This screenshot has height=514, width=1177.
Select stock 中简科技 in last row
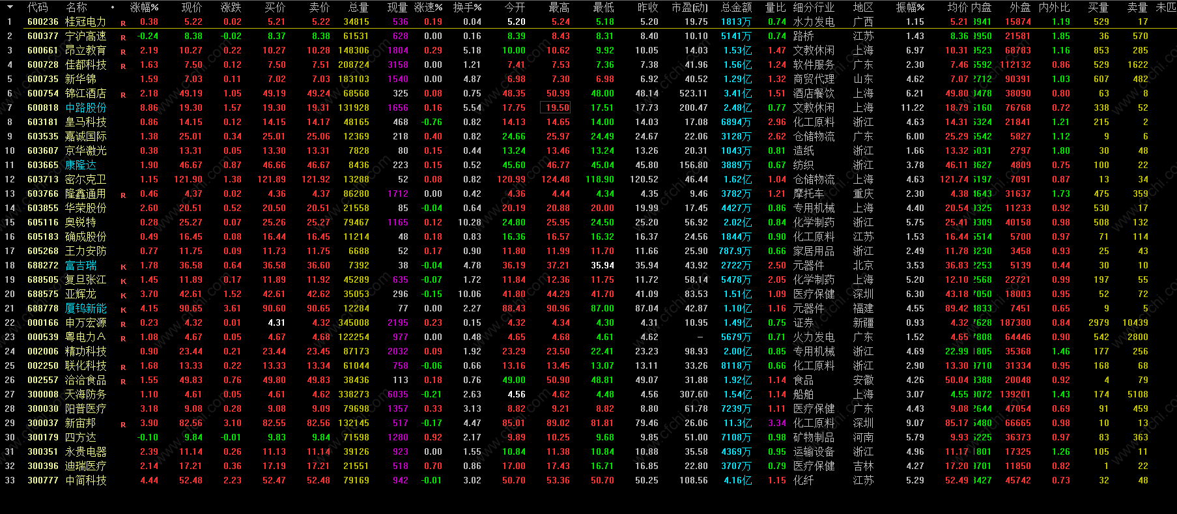[x=85, y=480]
